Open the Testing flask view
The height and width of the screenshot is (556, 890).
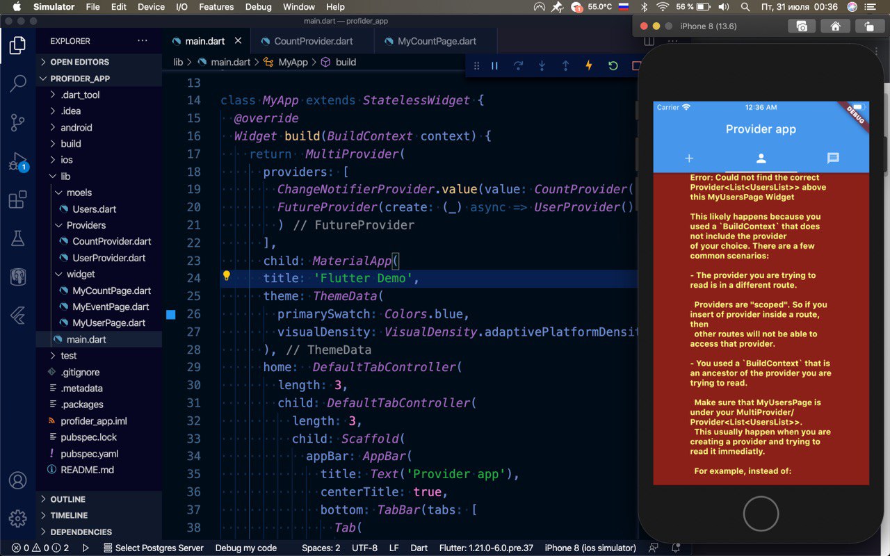(x=18, y=239)
